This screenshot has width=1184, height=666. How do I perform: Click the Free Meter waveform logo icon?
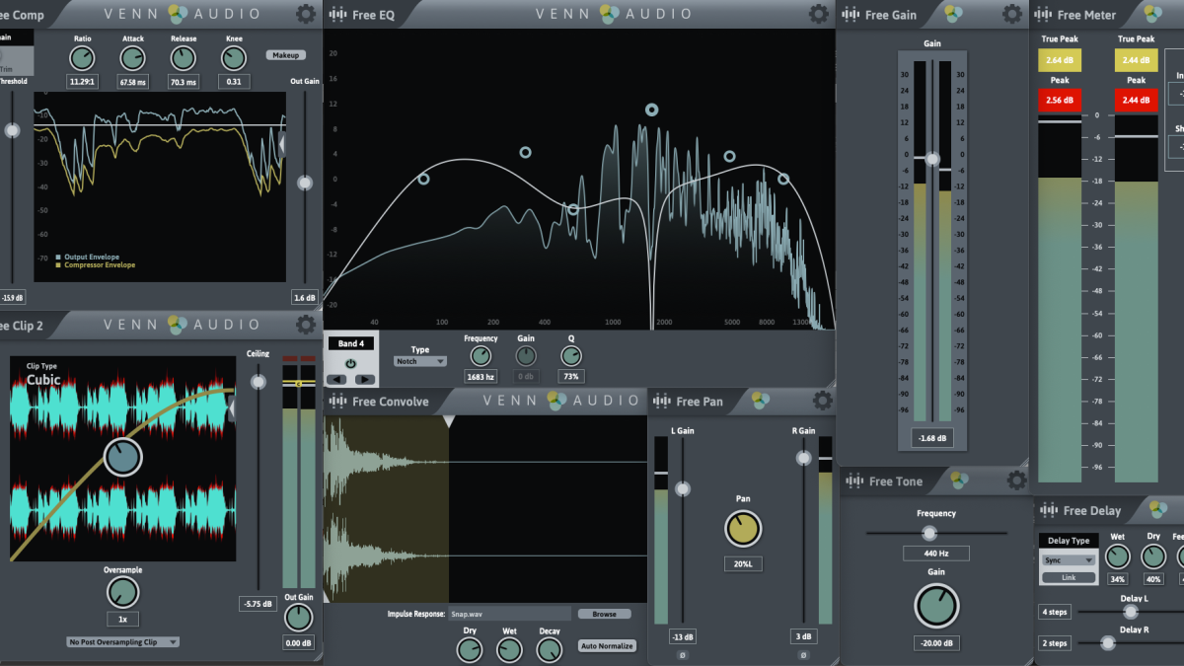tap(1044, 15)
